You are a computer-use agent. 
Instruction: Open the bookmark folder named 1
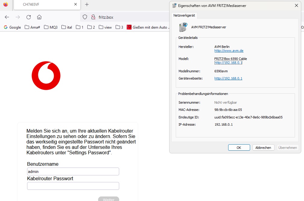click(79, 27)
